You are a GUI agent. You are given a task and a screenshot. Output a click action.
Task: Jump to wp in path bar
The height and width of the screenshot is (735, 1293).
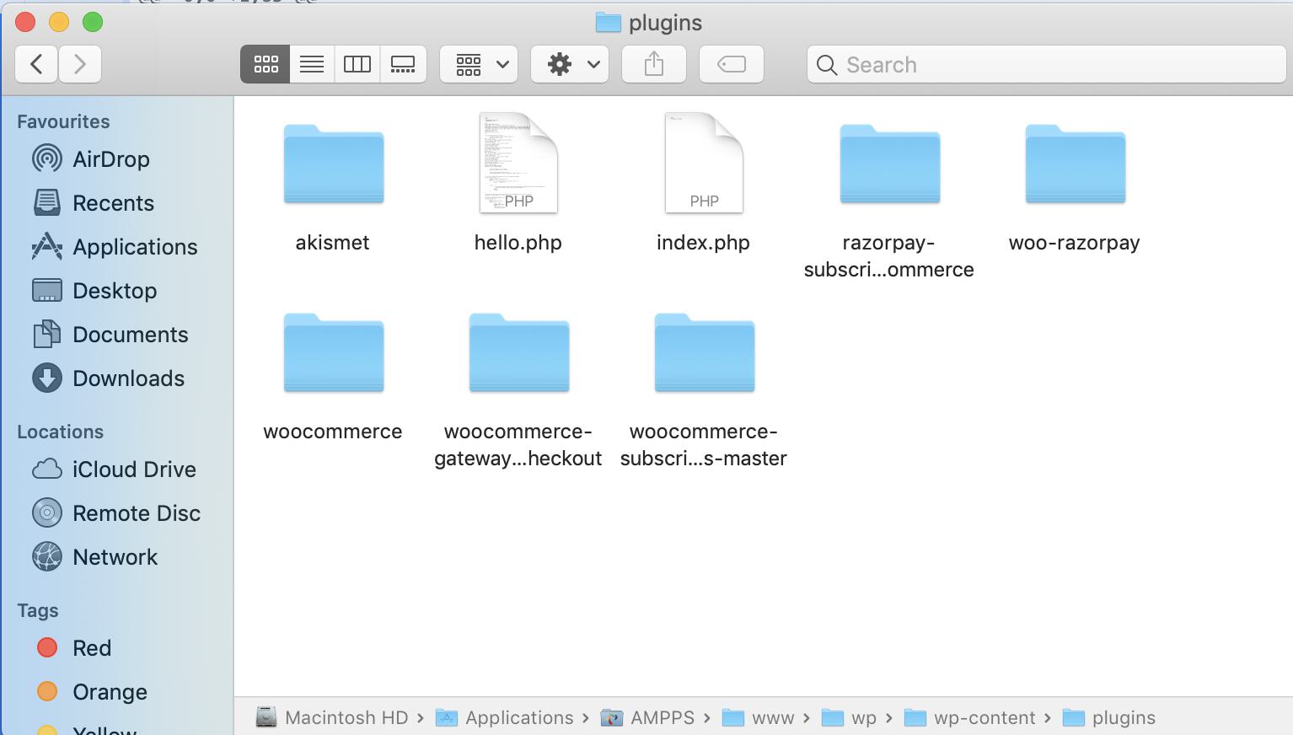point(849,717)
